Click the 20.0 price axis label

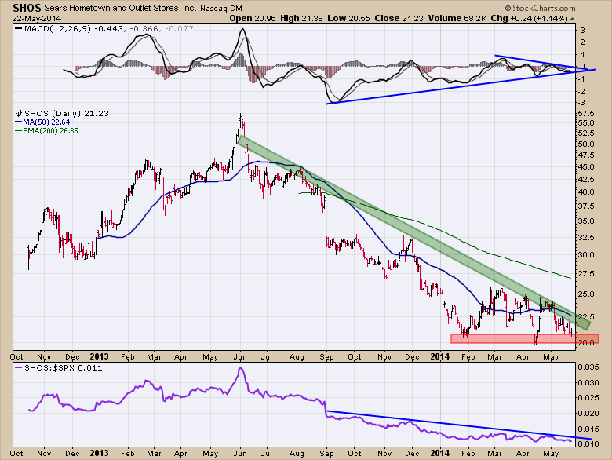tap(586, 342)
